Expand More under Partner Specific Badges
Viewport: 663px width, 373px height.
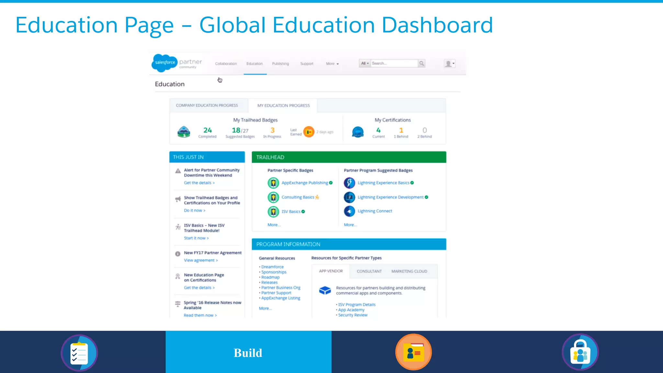(274, 225)
